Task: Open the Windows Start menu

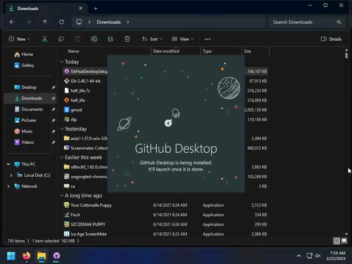Action: (x=11, y=256)
